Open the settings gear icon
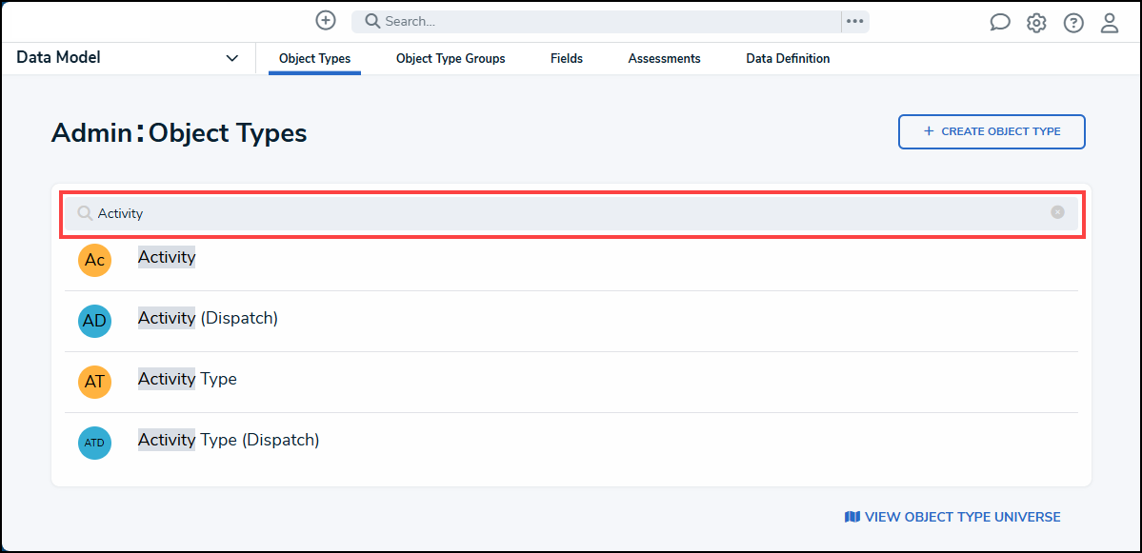The height and width of the screenshot is (553, 1142). 1036,23
